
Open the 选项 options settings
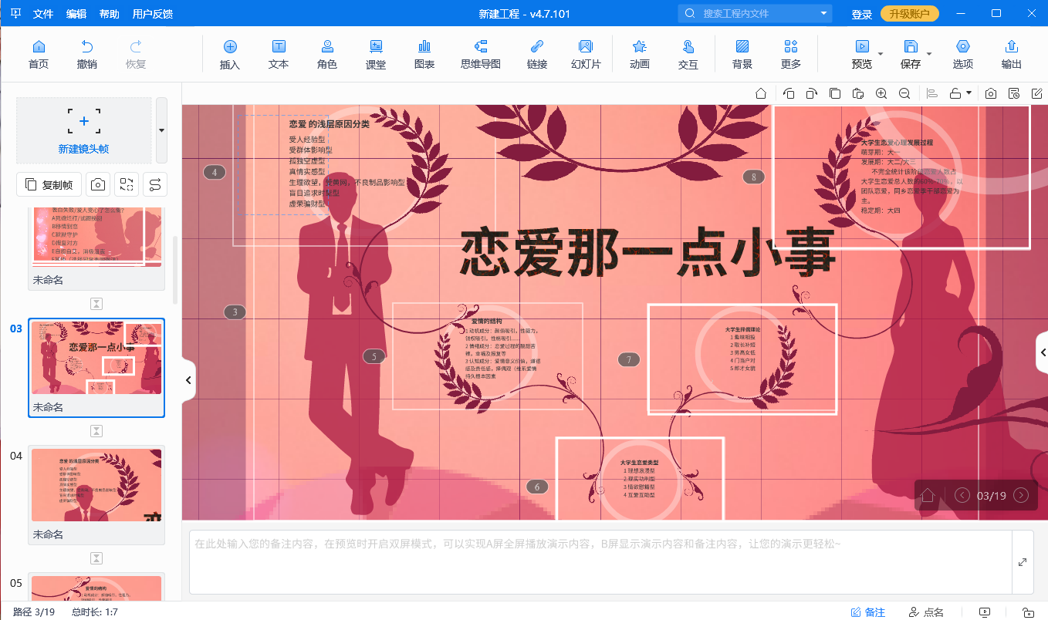[x=963, y=55]
